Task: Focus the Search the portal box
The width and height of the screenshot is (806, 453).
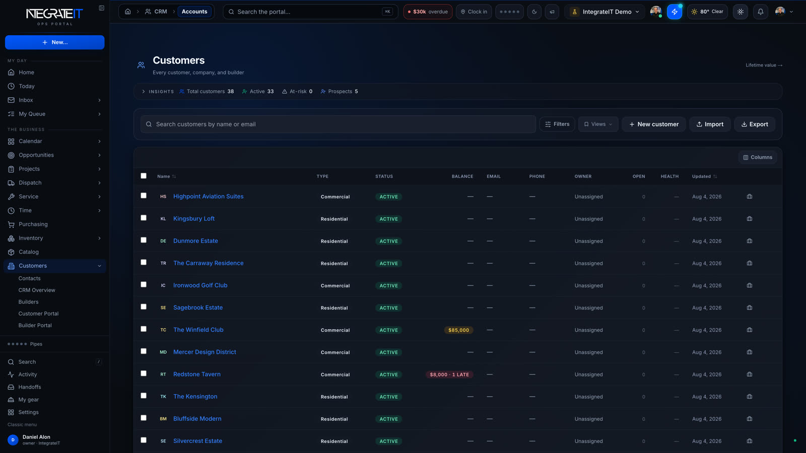Action: pos(310,12)
